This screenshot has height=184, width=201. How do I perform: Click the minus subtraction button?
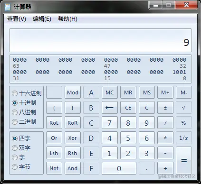coord(165,153)
